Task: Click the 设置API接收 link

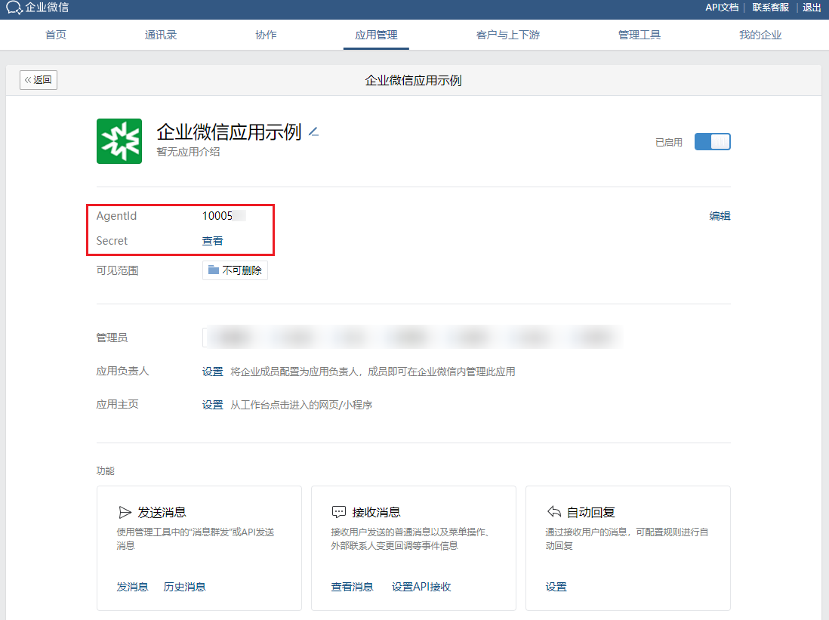Action: (421, 587)
